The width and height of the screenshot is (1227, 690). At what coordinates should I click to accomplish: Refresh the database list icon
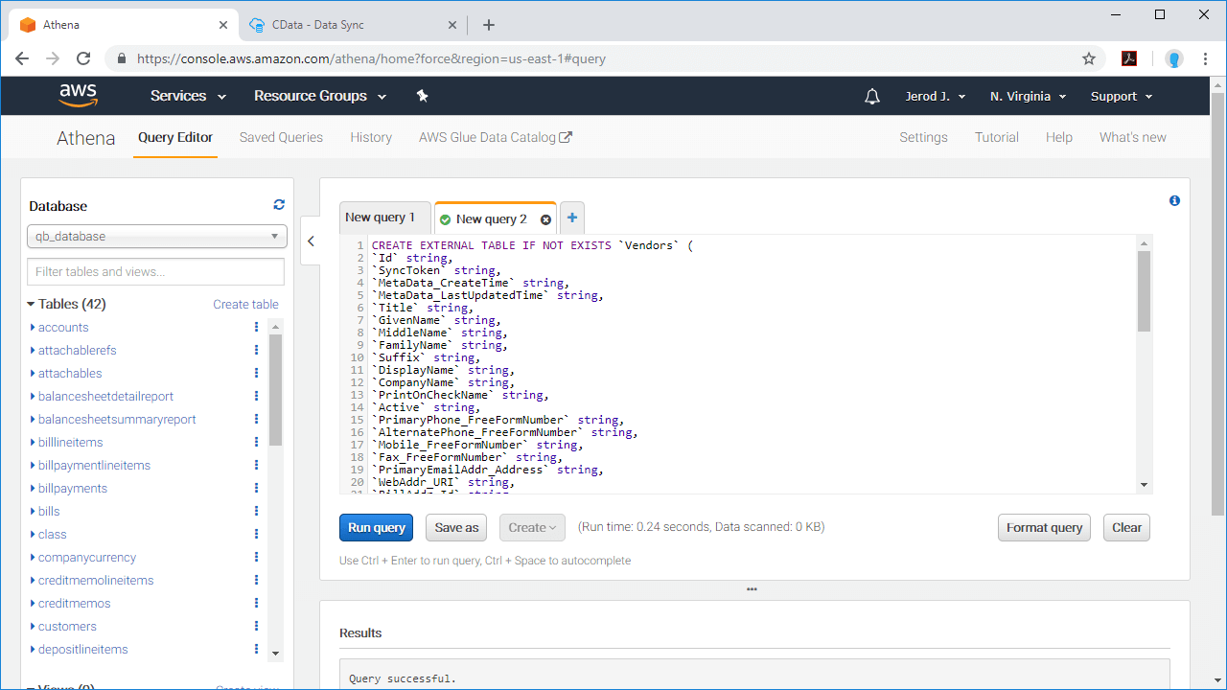point(279,204)
